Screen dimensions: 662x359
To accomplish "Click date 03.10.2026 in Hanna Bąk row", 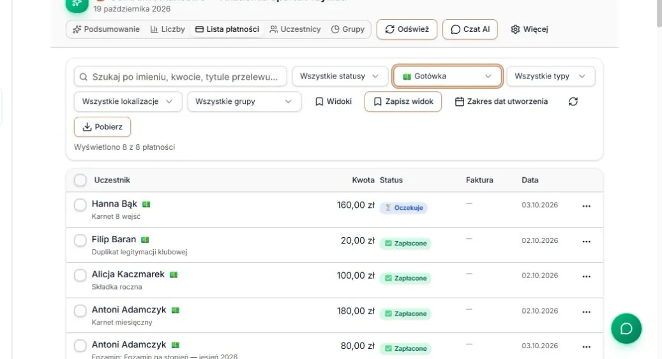I will click(539, 205).
